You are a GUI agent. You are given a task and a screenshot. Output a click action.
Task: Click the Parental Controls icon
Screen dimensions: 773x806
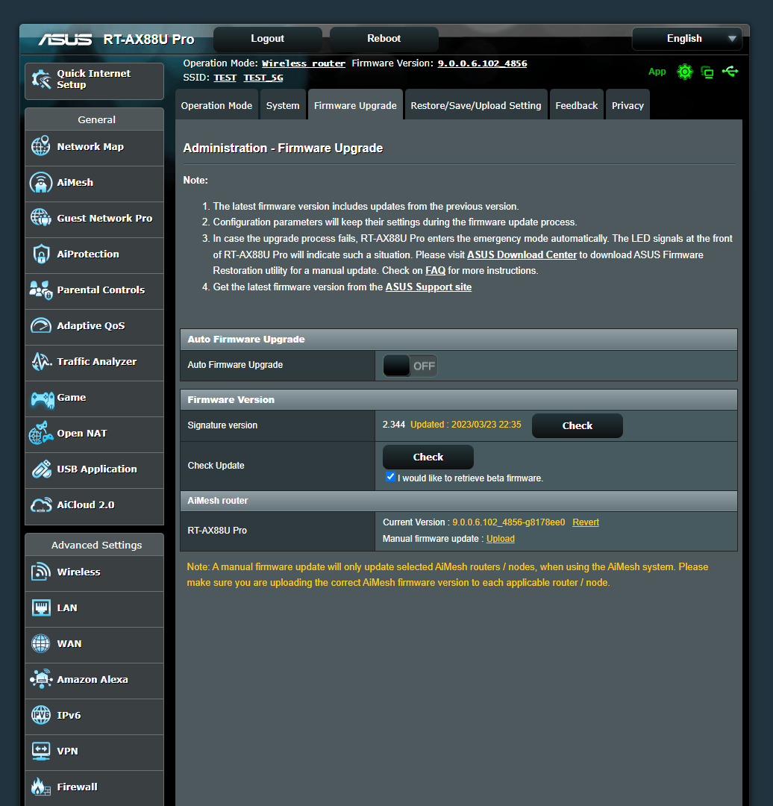pos(40,290)
